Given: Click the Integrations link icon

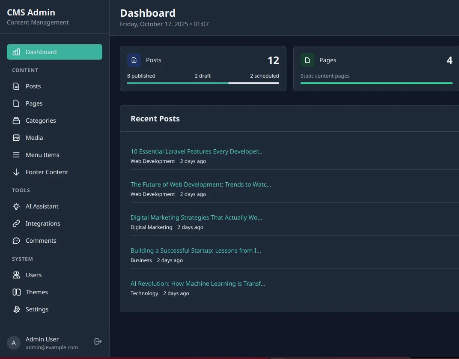Looking at the screenshot, I should (15, 223).
